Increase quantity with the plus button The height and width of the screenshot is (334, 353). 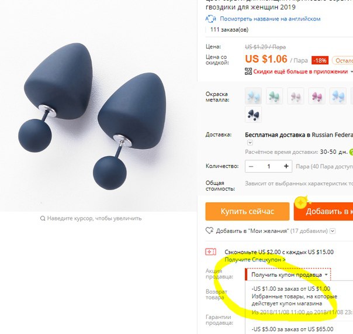[x=286, y=166]
